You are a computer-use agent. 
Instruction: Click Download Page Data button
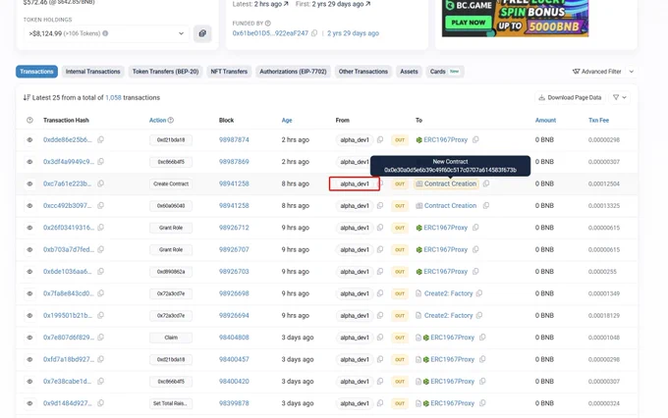pos(570,97)
